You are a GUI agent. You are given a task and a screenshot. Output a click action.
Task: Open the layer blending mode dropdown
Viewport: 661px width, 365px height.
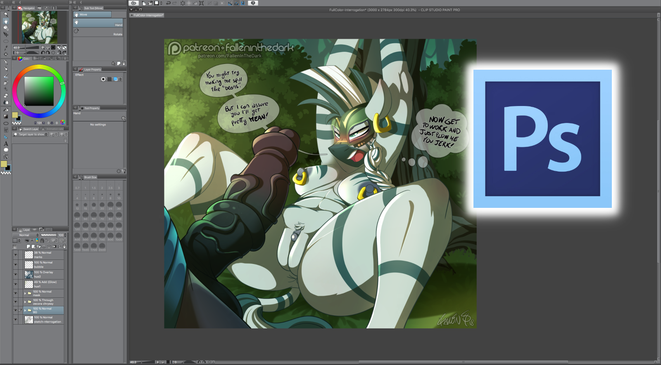click(x=26, y=235)
